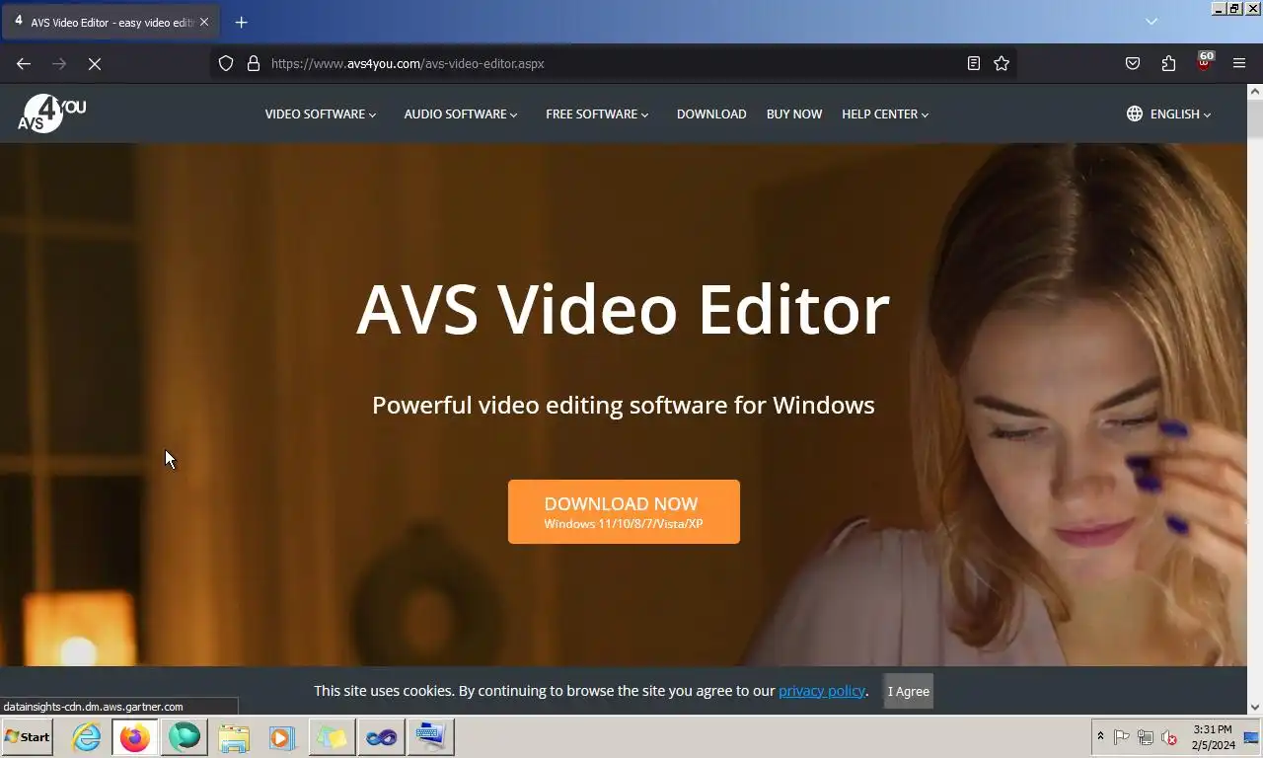Click the muted volume tray icon
The width and height of the screenshot is (1263, 758).
(1169, 737)
